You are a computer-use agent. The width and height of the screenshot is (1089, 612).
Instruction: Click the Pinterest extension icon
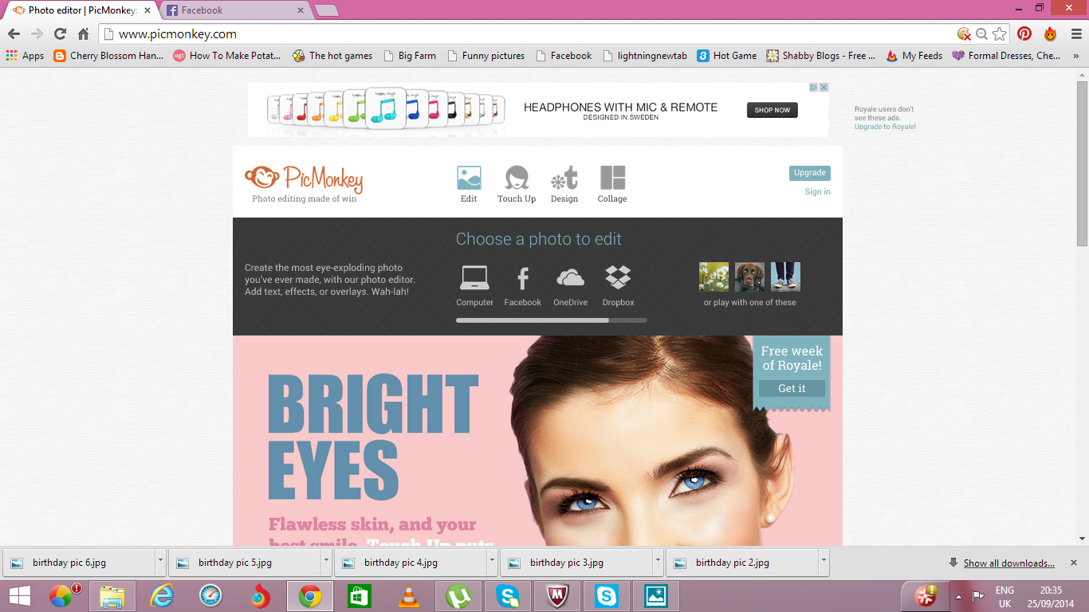pos(1024,33)
